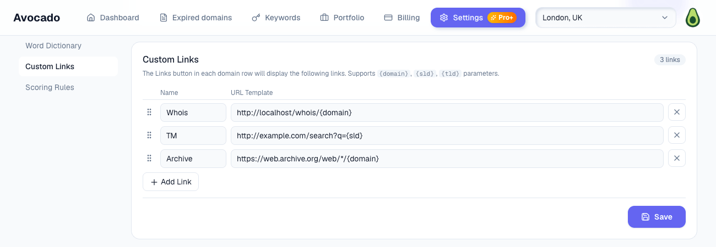
Task: Save the custom links
Action: pos(657,217)
